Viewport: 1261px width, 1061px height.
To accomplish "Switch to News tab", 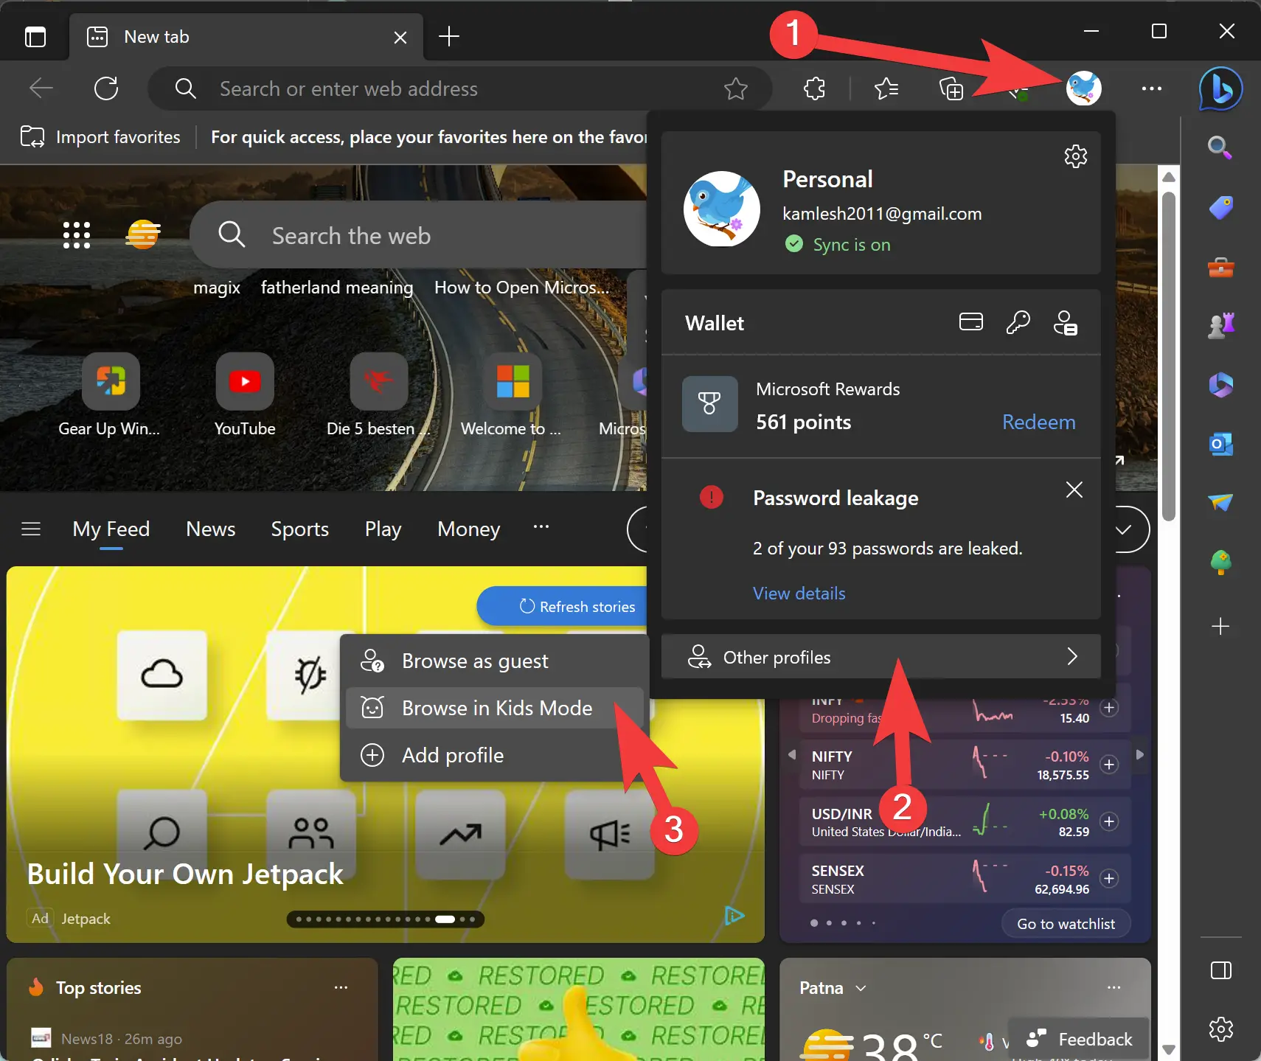I will click(211, 529).
